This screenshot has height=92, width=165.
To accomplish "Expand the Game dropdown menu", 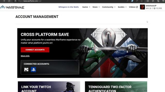I will pyautogui.click(x=86, y=7).
